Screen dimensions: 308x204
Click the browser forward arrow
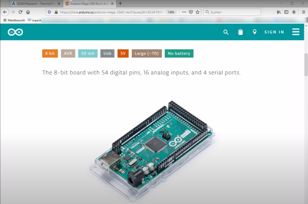[x=13, y=12]
